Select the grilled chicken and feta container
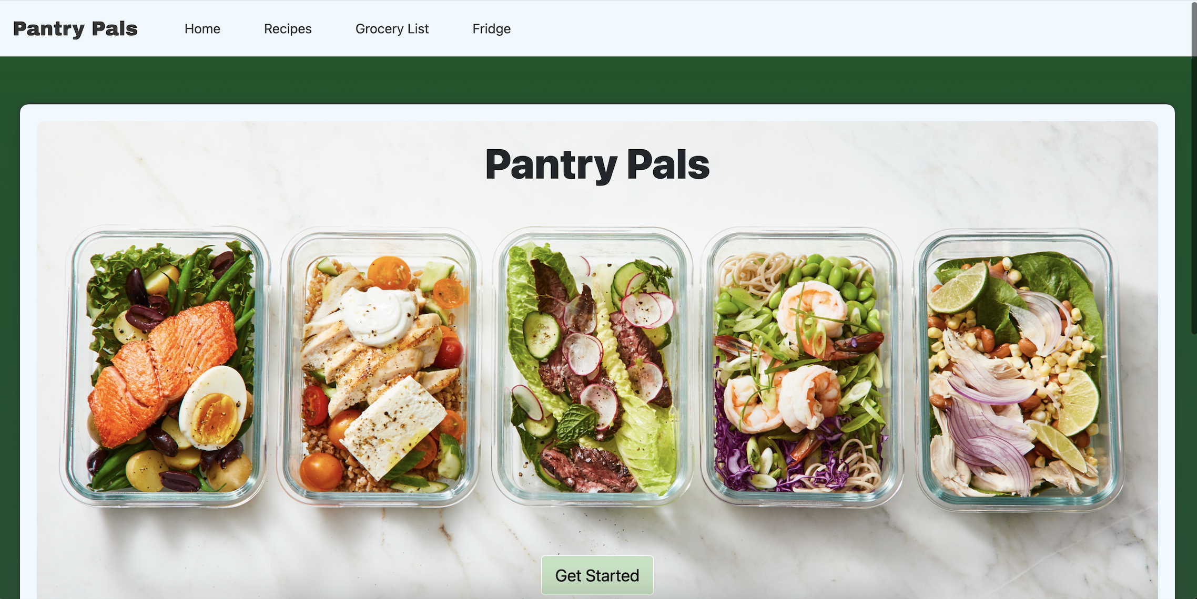This screenshot has width=1197, height=599. pos(380,367)
